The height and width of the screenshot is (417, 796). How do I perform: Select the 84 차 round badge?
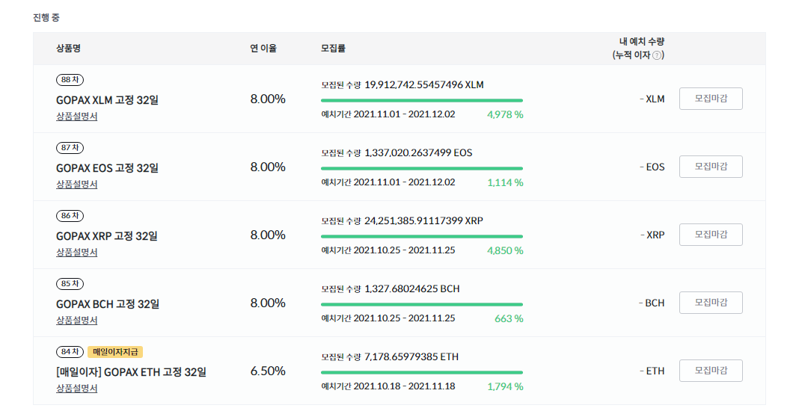pos(70,351)
